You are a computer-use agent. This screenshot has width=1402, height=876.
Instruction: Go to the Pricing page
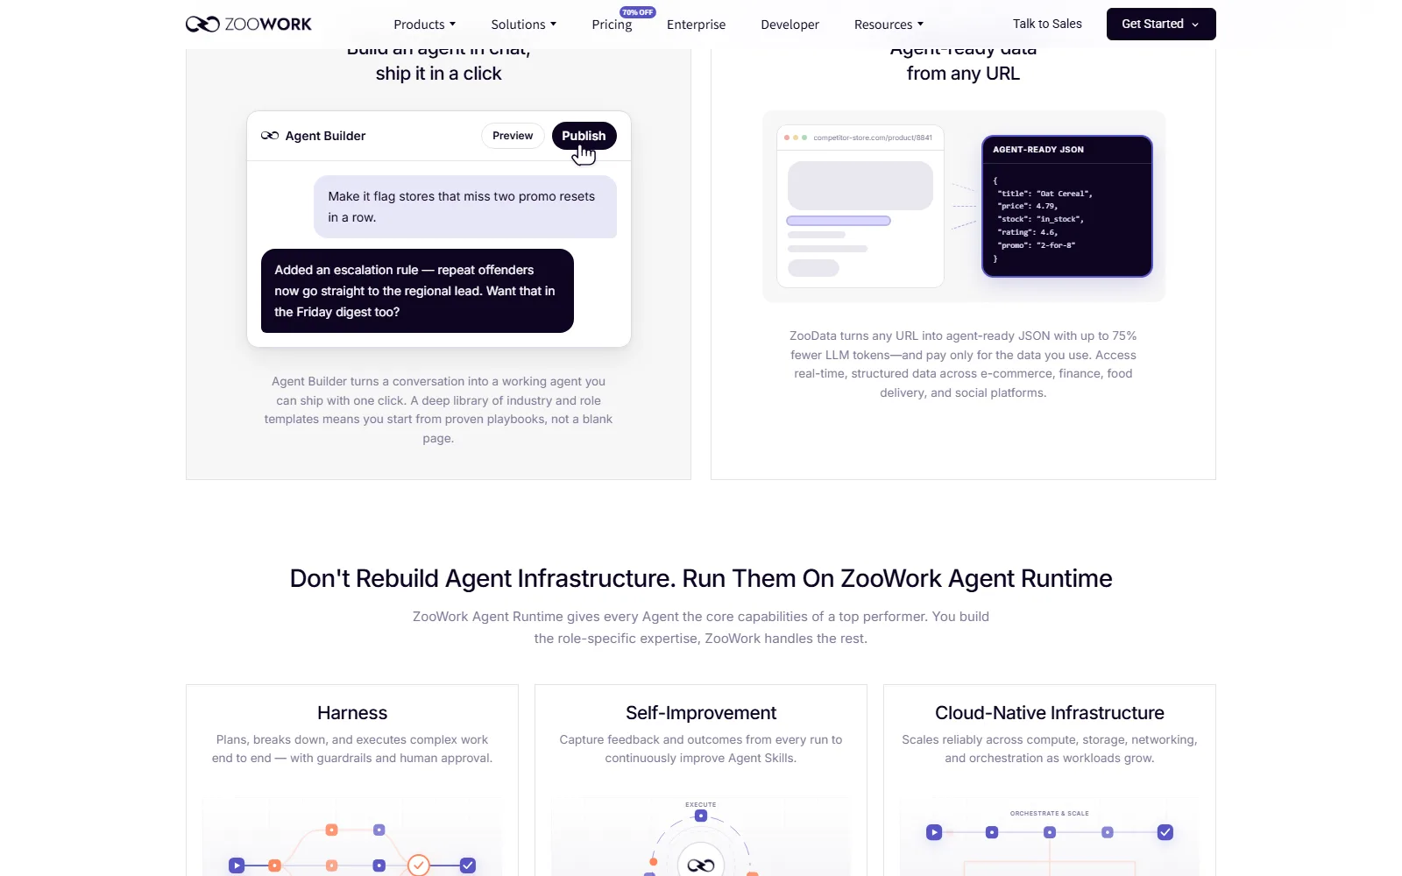point(612,25)
